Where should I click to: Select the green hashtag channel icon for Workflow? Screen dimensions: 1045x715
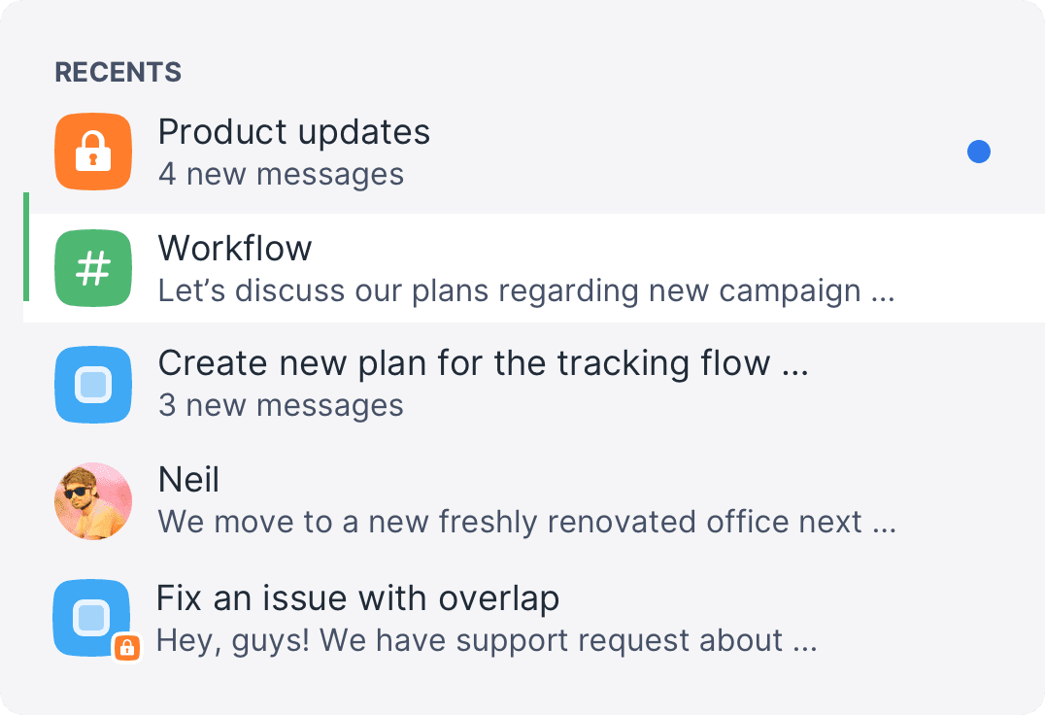(92, 268)
